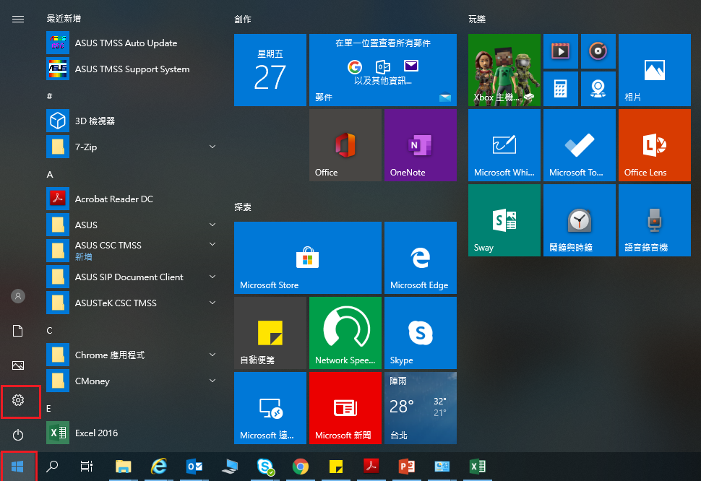Viewport: 701px width, 481px height.
Task: Expand the ASUS SIP Document Client chevron
Action: (212, 277)
